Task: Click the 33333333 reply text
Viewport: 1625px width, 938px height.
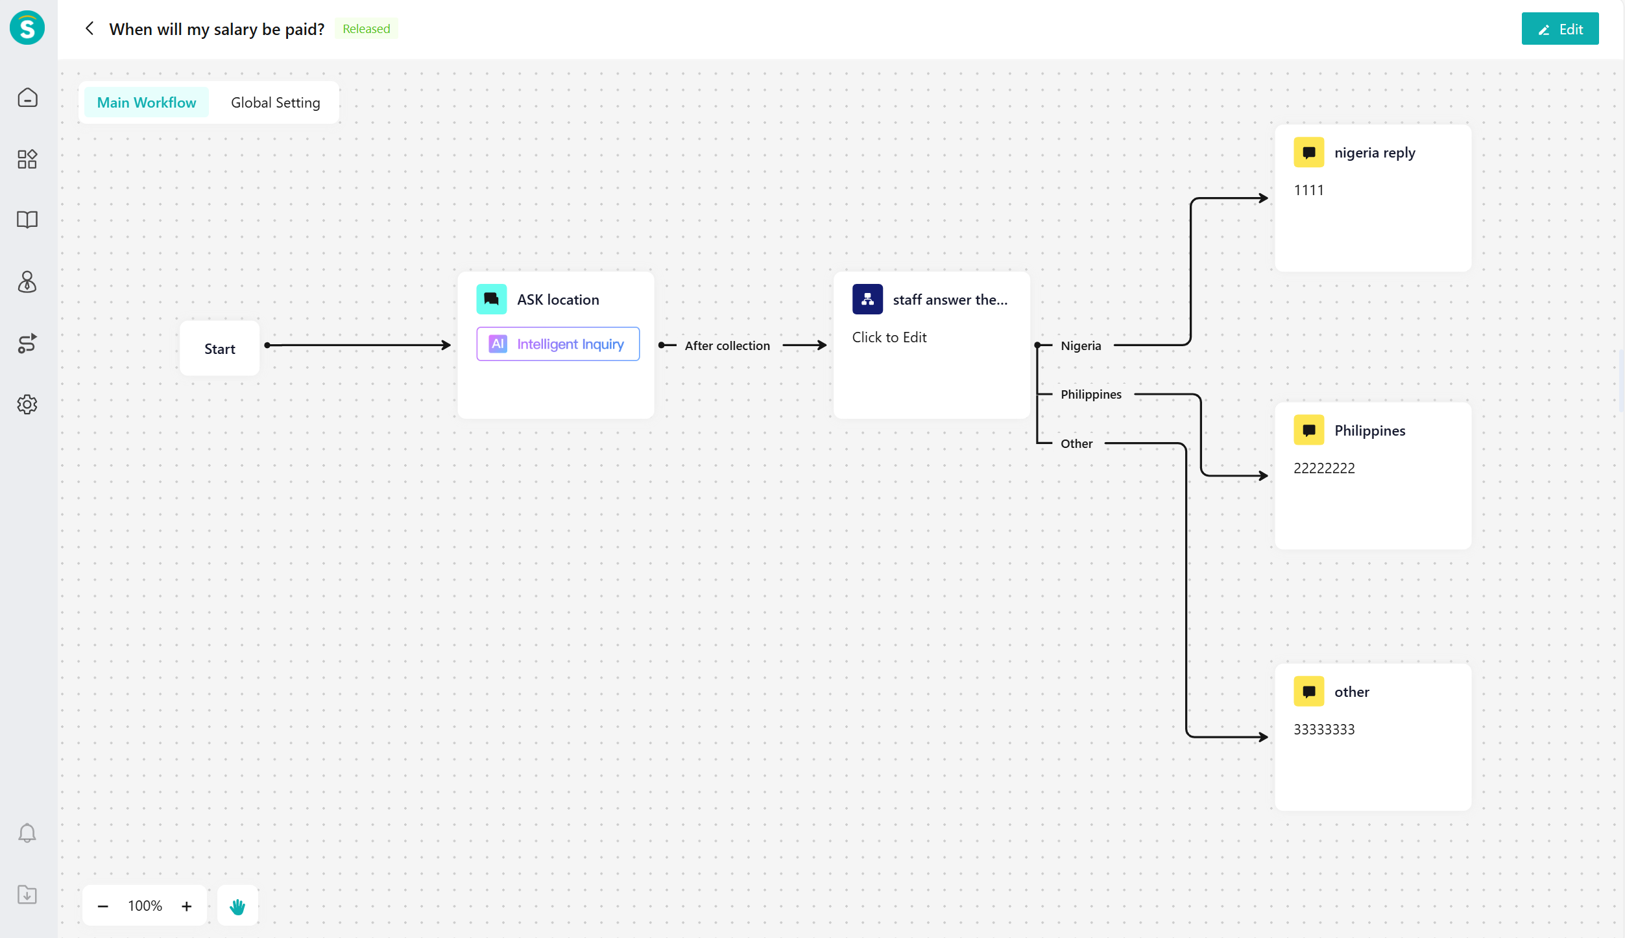Action: click(1323, 729)
